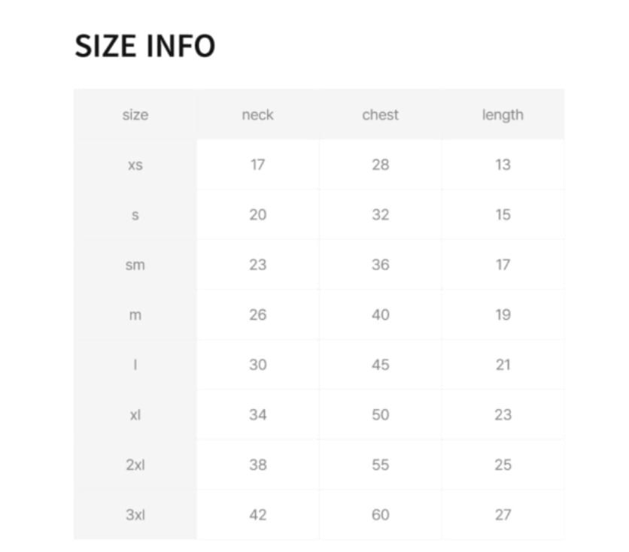Click the neck column header
The width and height of the screenshot is (629, 552).
(257, 115)
